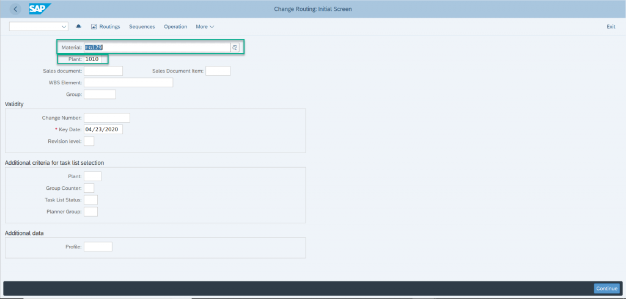Click the Additional data heading
Screen dimensions: 626x299
[24, 233]
